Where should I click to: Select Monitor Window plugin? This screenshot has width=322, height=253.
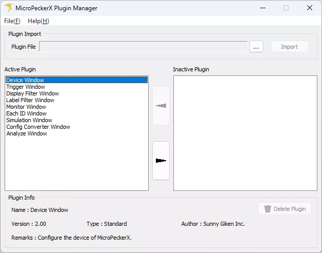coord(77,107)
